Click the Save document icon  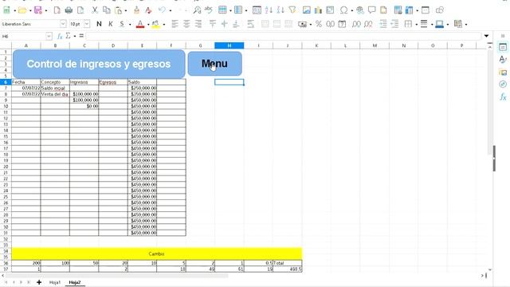[38, 10]
